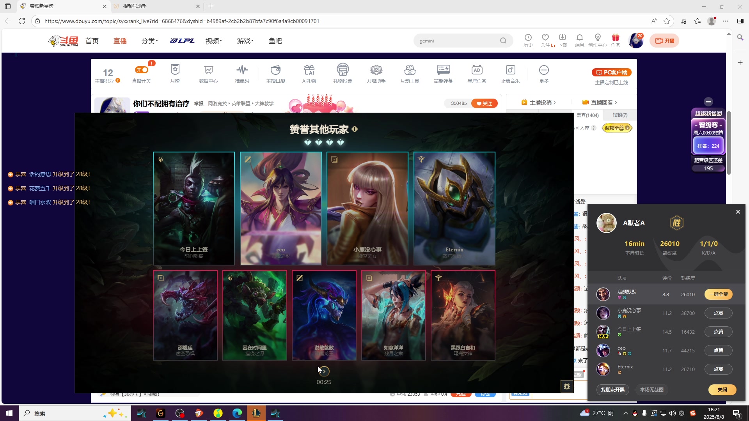The image size is (749, 421).
Task: Open the 任务 gift box icon
Action: click(616, 40)
